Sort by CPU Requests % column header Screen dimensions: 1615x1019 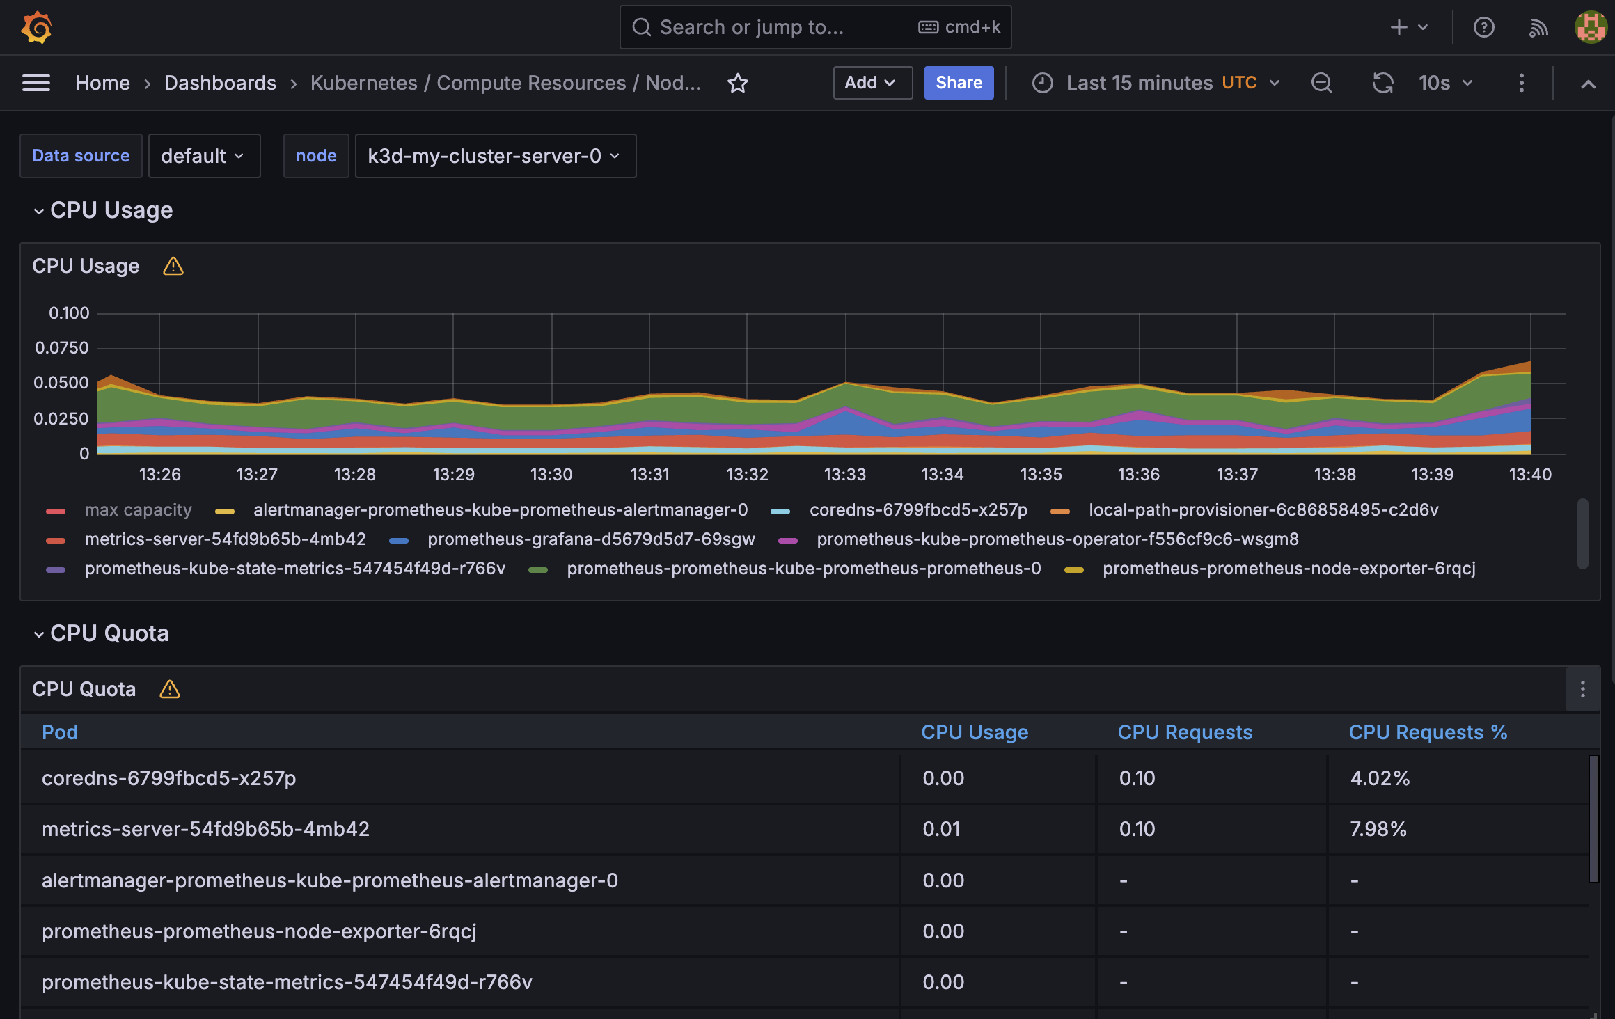1428,732
